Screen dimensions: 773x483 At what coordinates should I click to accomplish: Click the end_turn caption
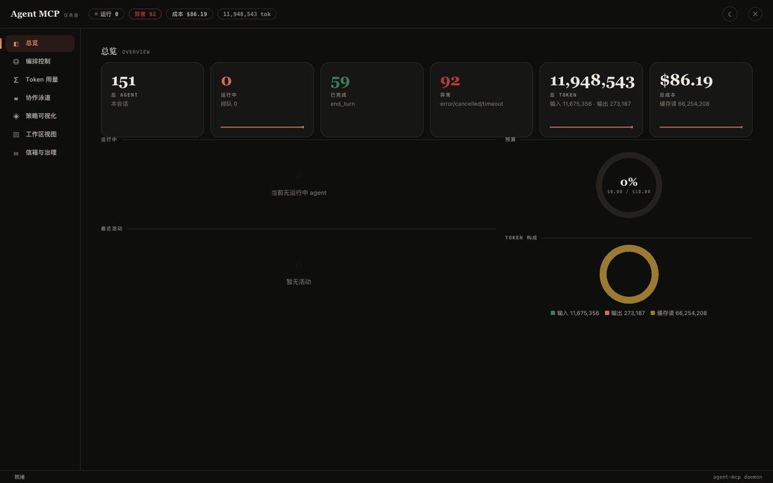343,104
